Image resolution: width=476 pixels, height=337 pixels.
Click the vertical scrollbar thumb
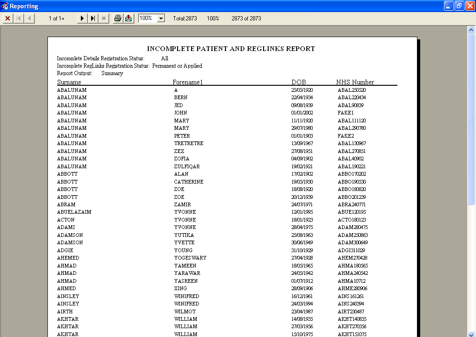click(x=471, y=119)
